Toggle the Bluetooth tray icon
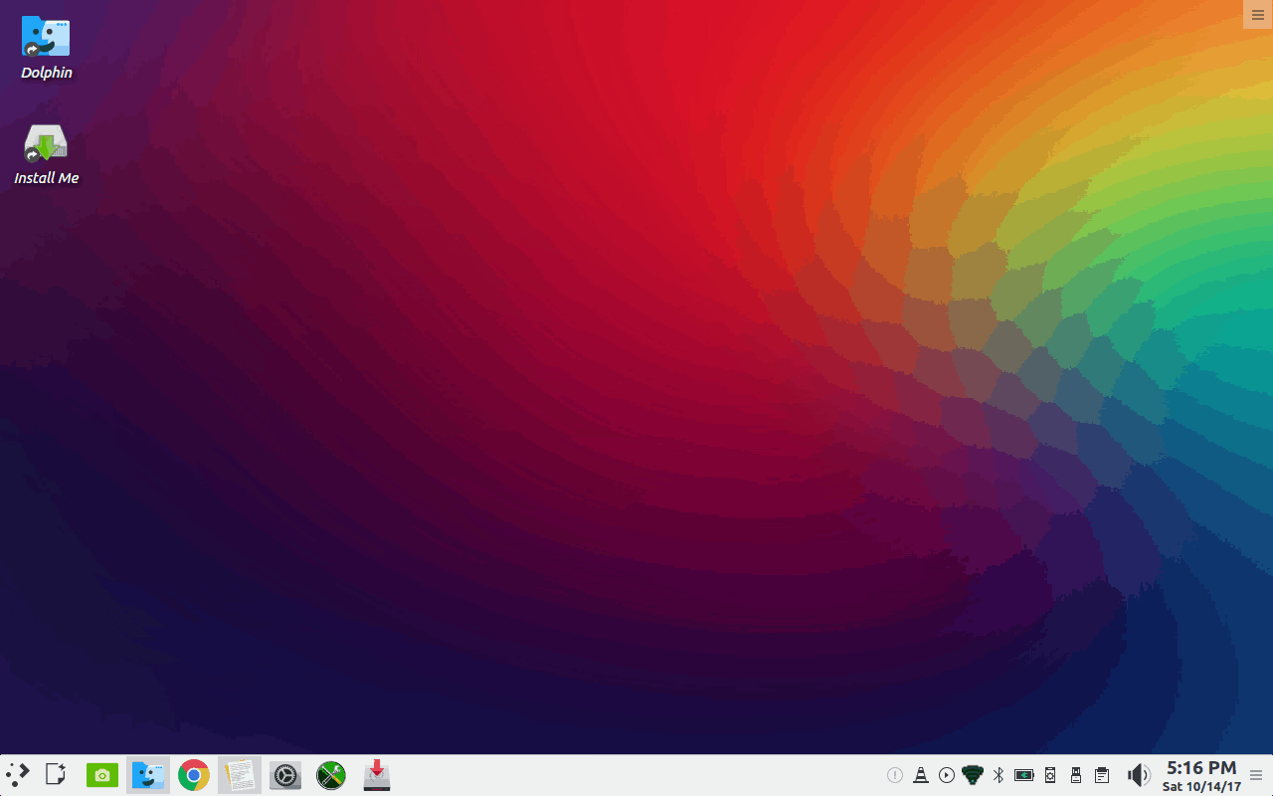The image size is (1273, 796). (999, 775)
